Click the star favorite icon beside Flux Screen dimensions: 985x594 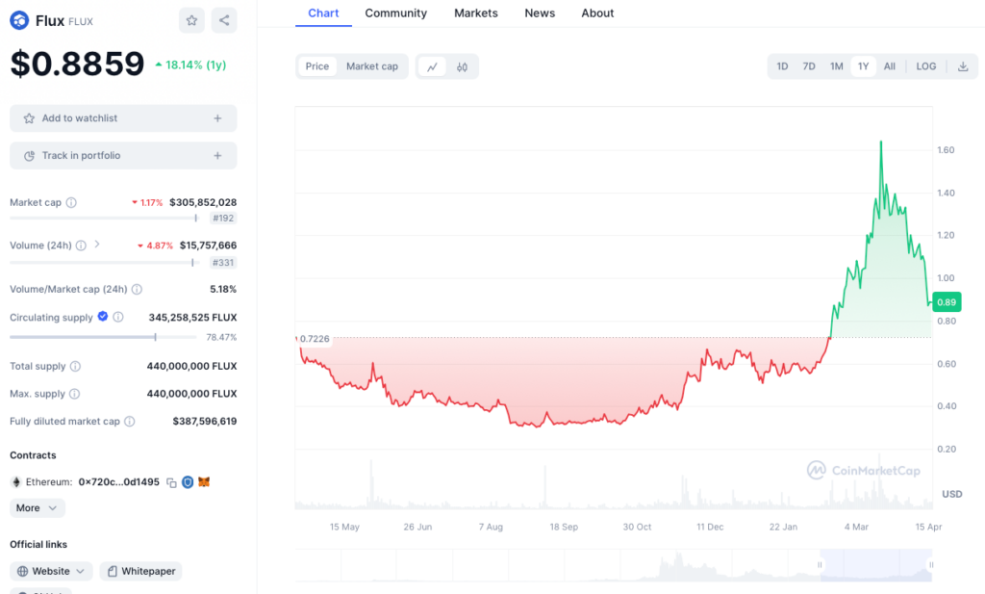[191, 20]
